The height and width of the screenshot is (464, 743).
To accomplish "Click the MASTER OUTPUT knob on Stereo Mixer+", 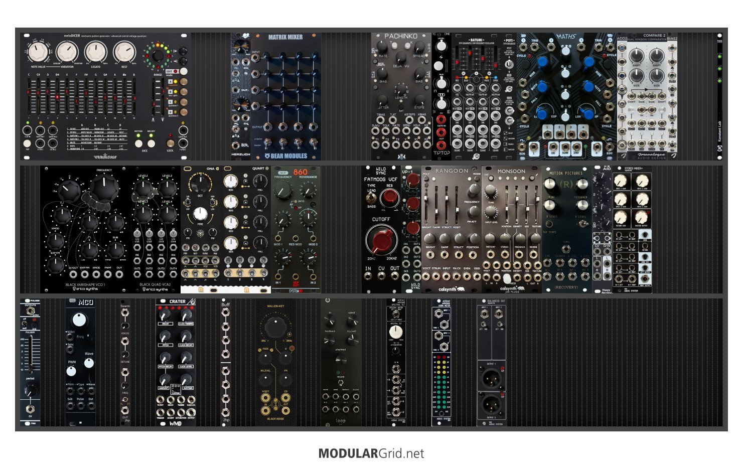I will [x=641, y=217].
